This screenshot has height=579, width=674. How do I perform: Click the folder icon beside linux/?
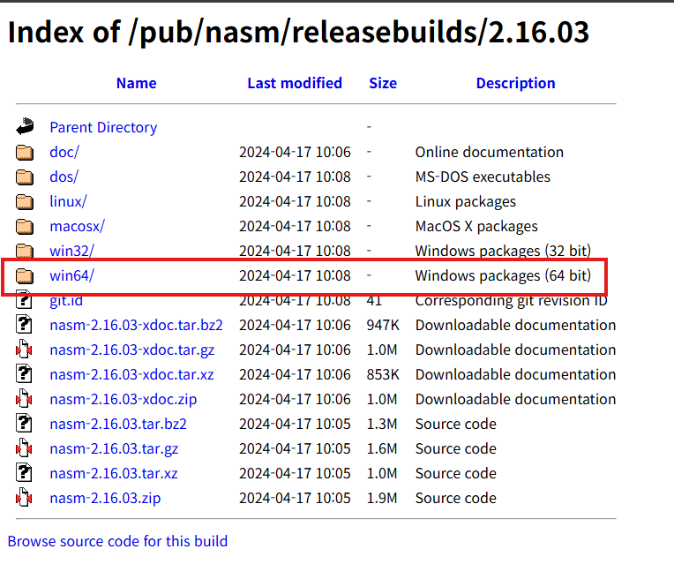tap(25, 202)
